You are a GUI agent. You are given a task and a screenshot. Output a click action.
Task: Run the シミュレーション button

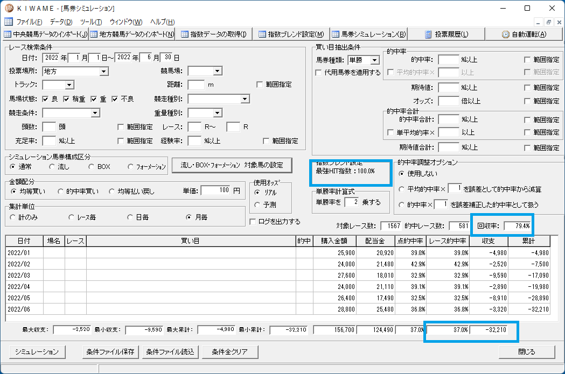[37, 352]
